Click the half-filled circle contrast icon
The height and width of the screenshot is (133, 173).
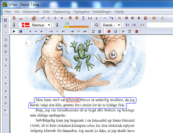click(139, 18)
